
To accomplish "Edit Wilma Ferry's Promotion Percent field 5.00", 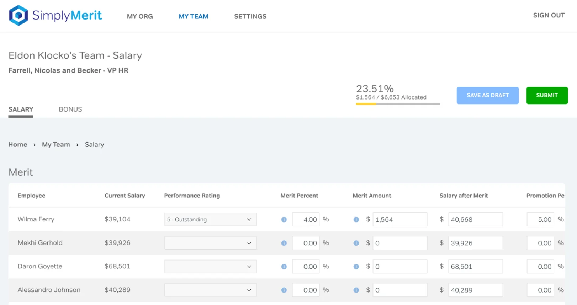I will [x=540, y=219].
